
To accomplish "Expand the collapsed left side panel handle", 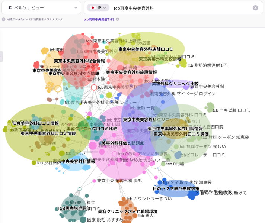I will (x=1, y=56).
